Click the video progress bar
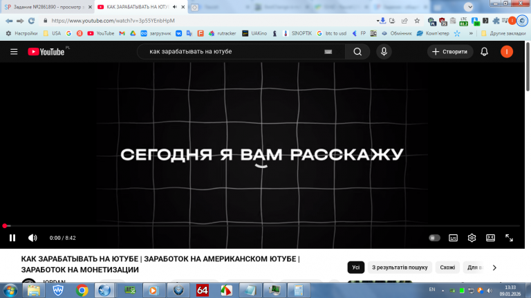The height and width of the screenshot is (298, 531). [261, 225]
